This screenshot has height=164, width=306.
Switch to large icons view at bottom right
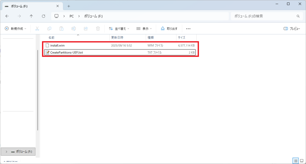301,161
